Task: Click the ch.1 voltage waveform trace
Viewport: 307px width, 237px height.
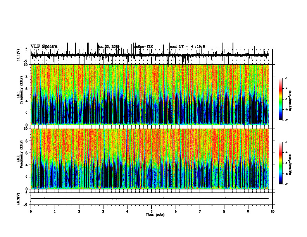Action: pyautogui.click(x=150, y=55)
